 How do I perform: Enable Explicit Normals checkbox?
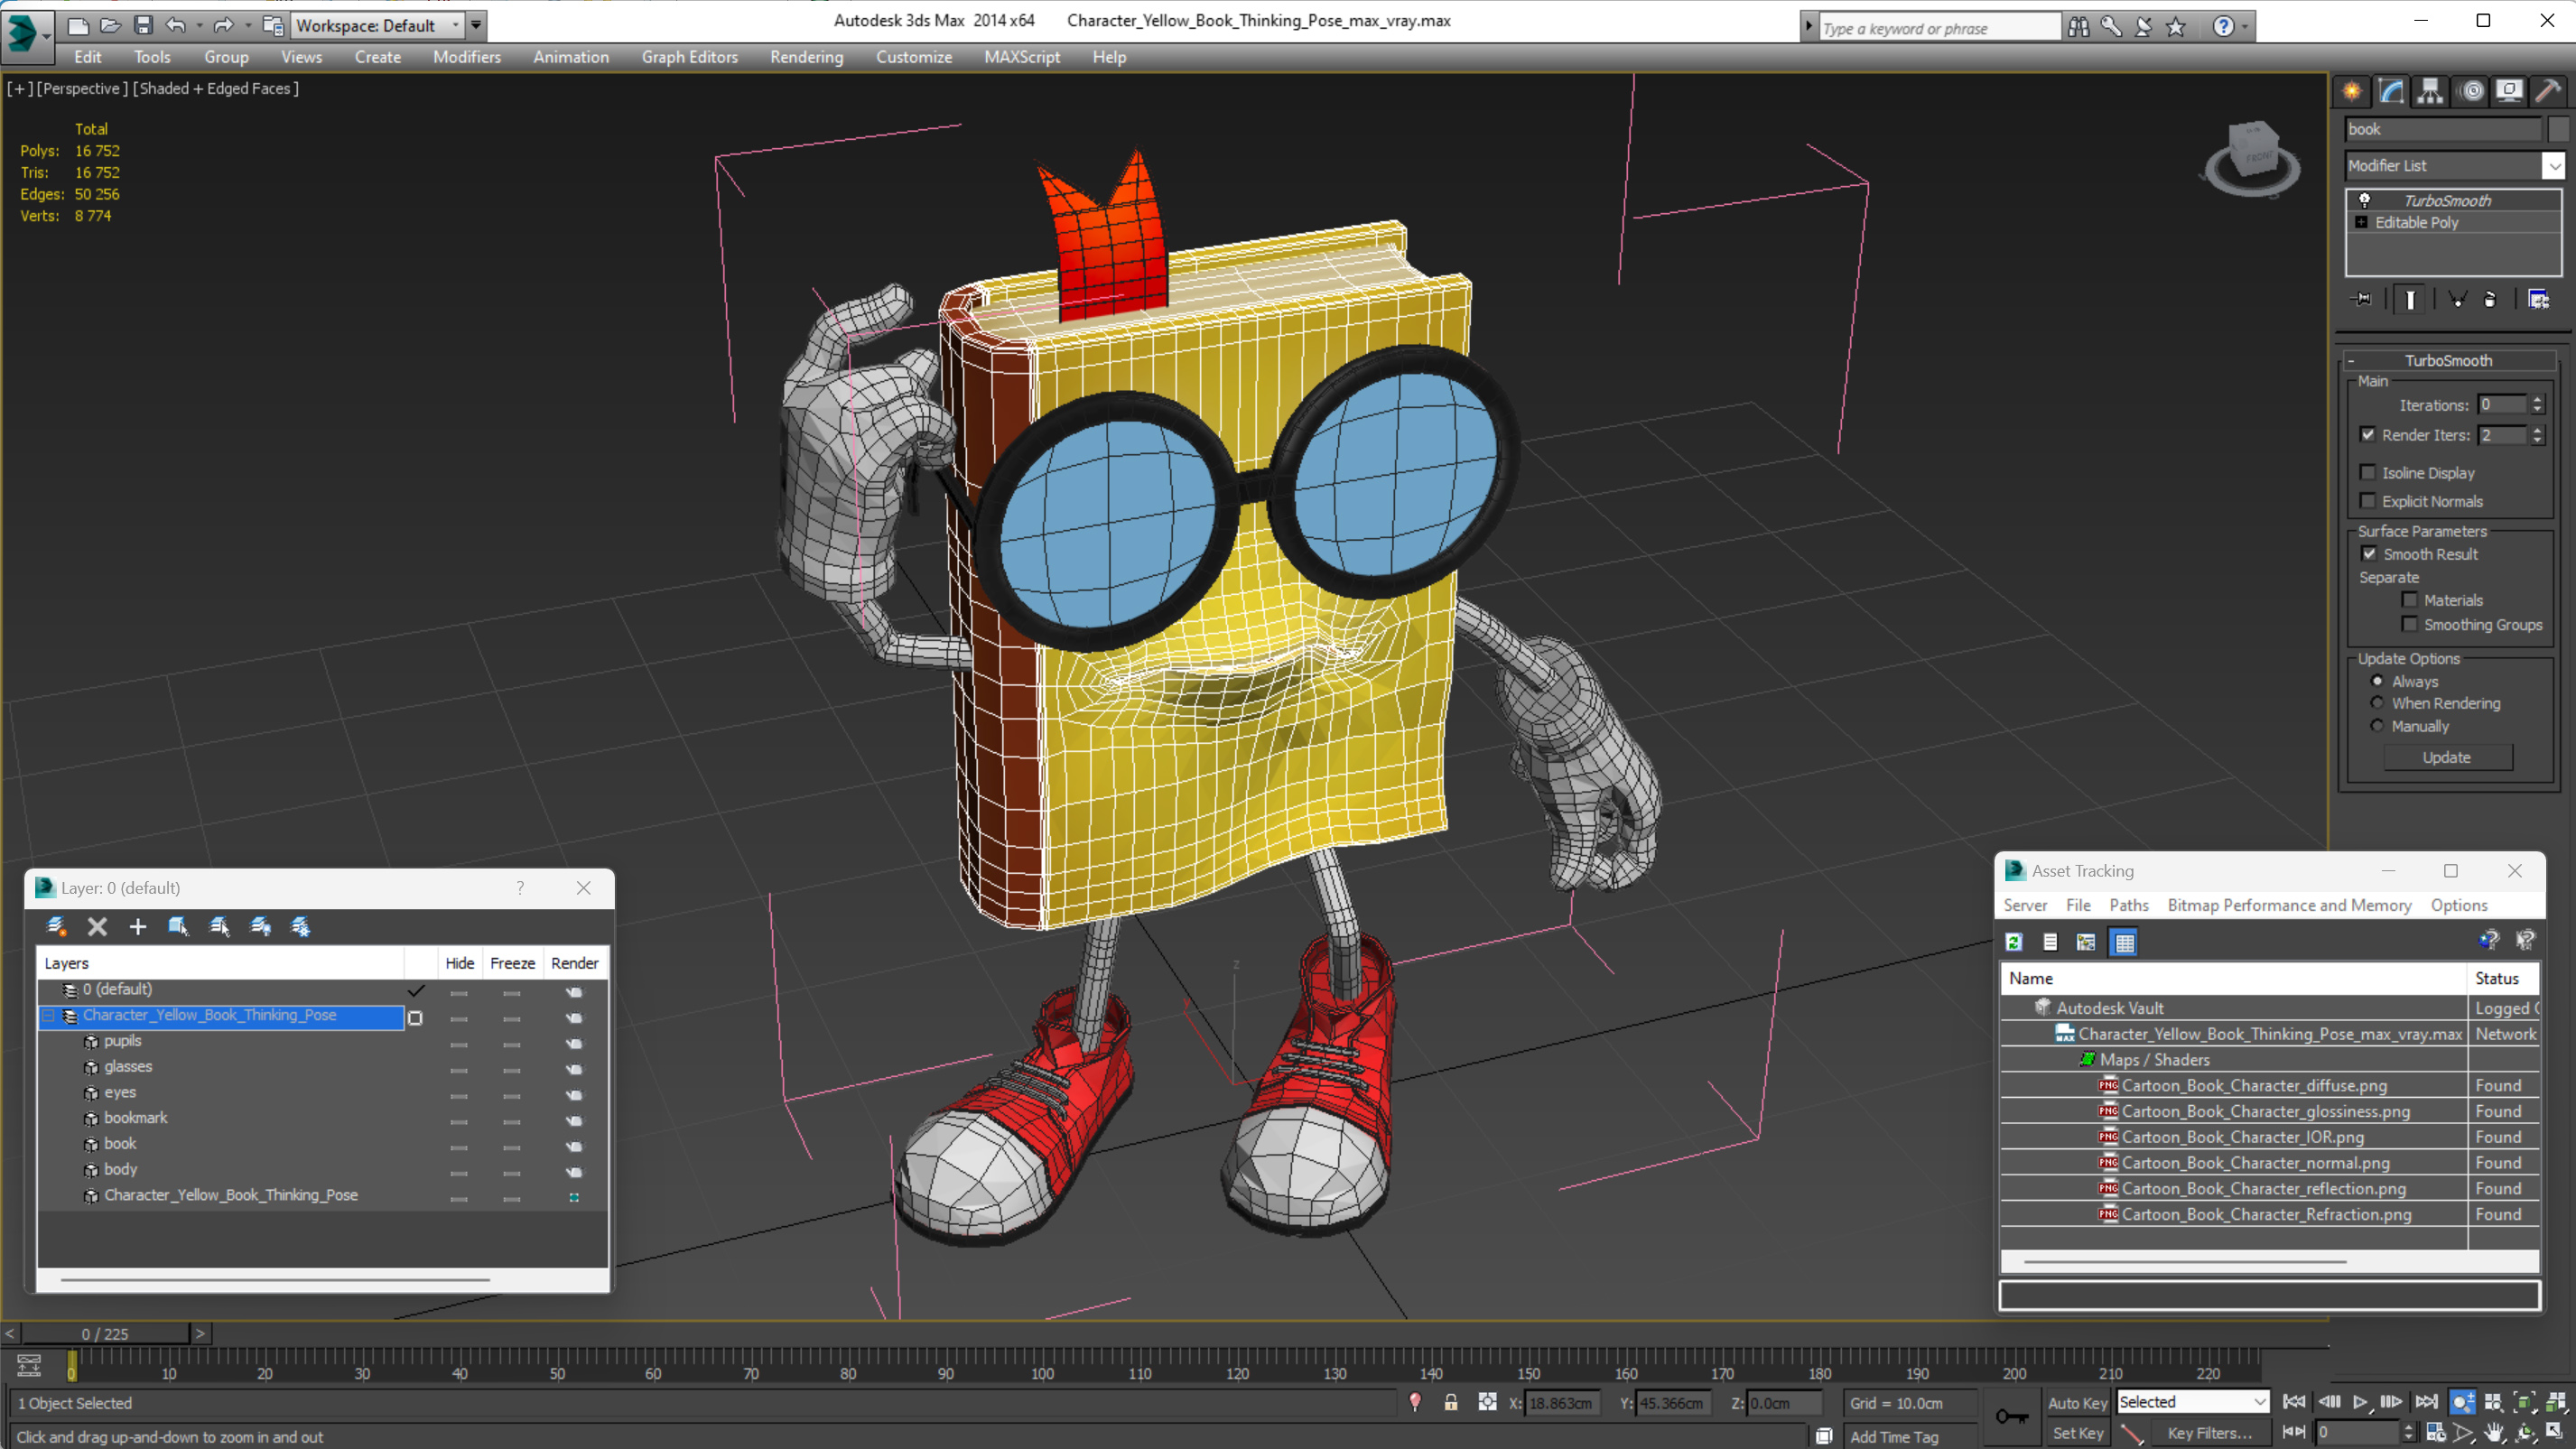(x=2368, y=501)
